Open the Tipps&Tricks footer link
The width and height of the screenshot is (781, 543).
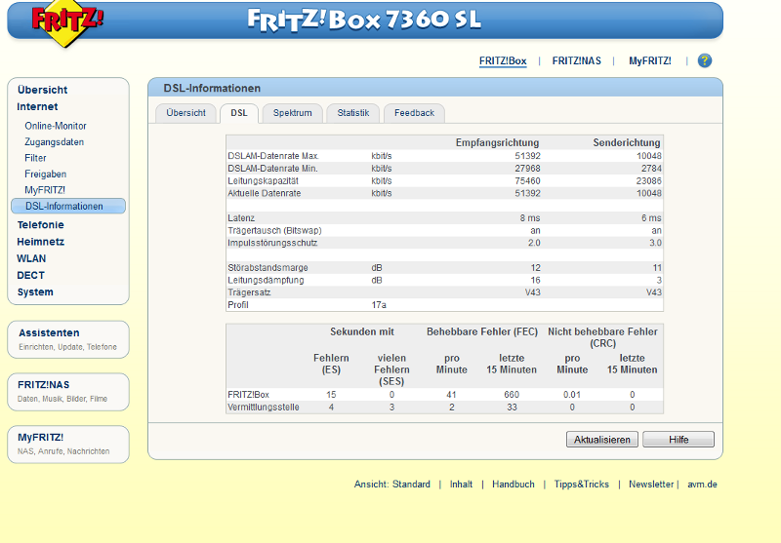click(x=581, y=485)
